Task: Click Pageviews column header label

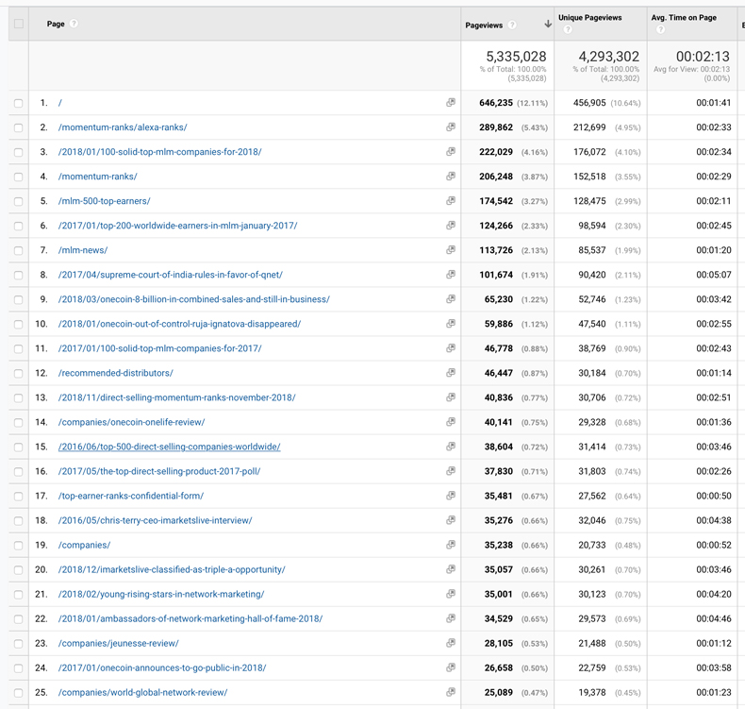Action: pos(485,25)
